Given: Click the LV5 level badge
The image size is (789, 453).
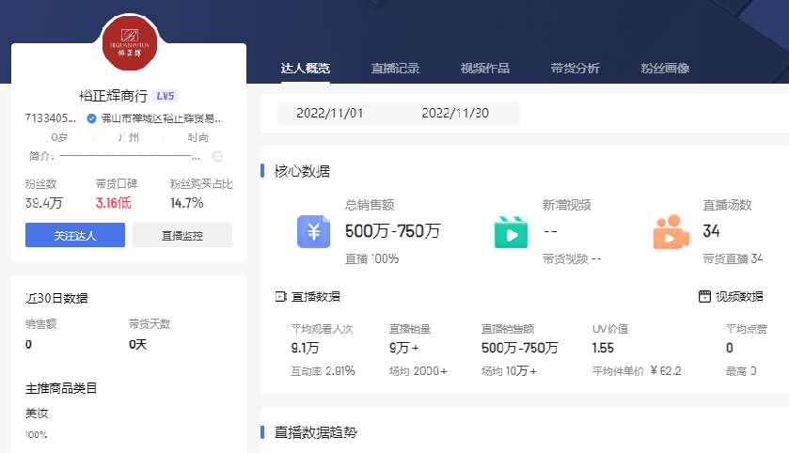Looking at the screenshot, I should [x=166, y=96].
